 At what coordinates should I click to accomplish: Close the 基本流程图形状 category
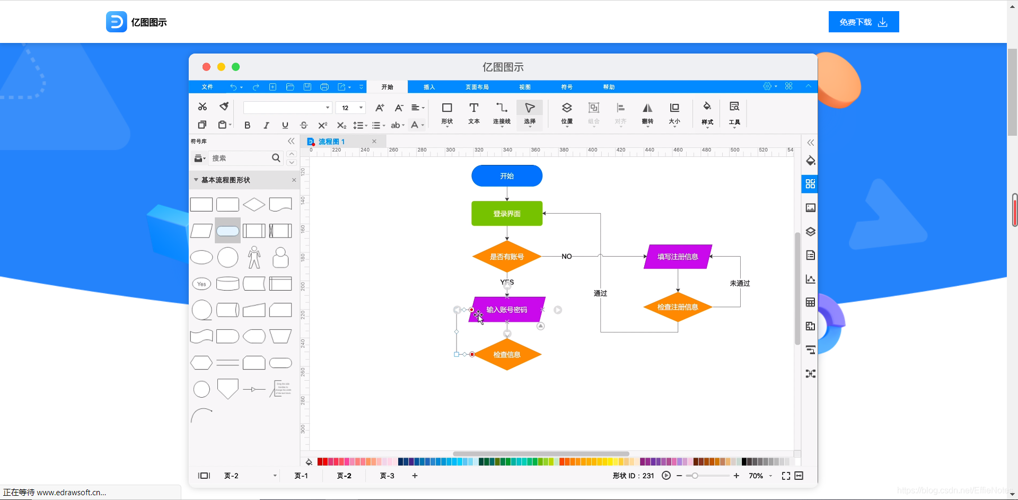[x=294, y=180]
